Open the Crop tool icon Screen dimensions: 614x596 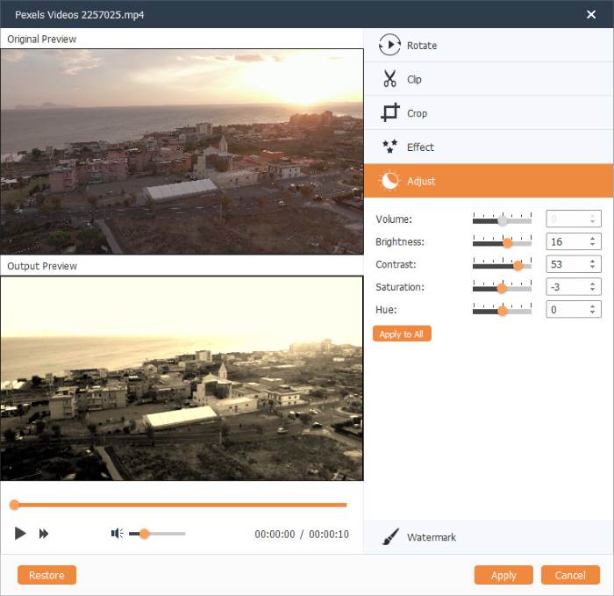tap(390, 112)
